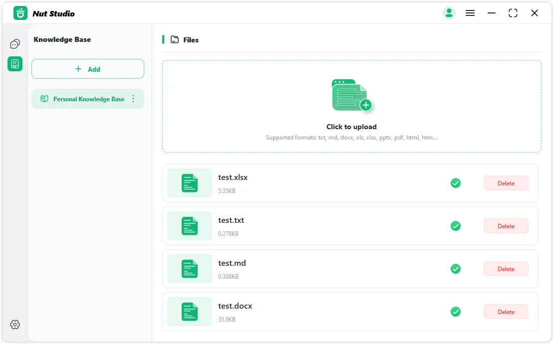The height and width of the screenshot is (344, 554).
Task: Click the green checkmark for test.md
Action: 456,269
